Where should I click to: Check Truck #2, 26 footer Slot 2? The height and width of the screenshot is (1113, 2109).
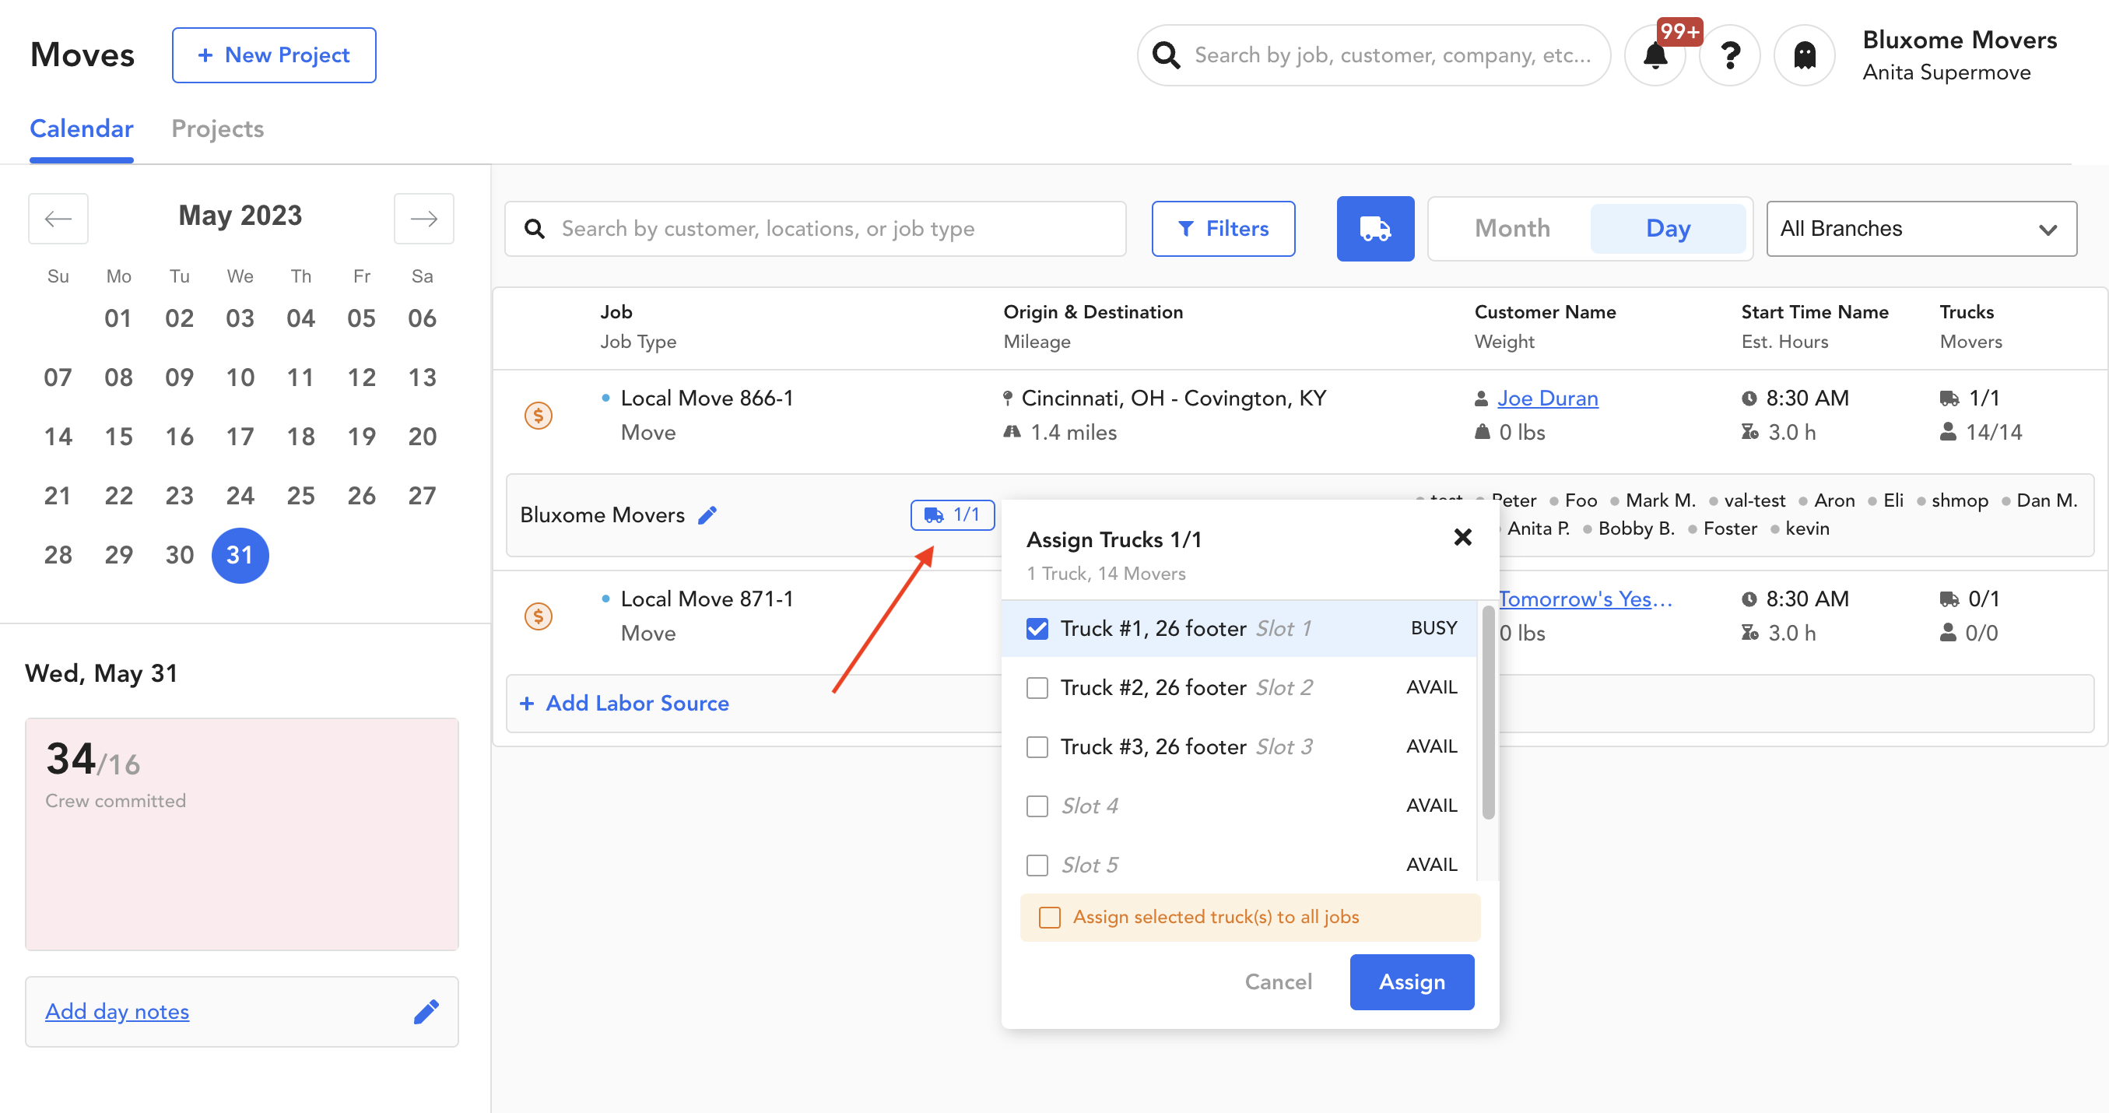click(1037, 688)
